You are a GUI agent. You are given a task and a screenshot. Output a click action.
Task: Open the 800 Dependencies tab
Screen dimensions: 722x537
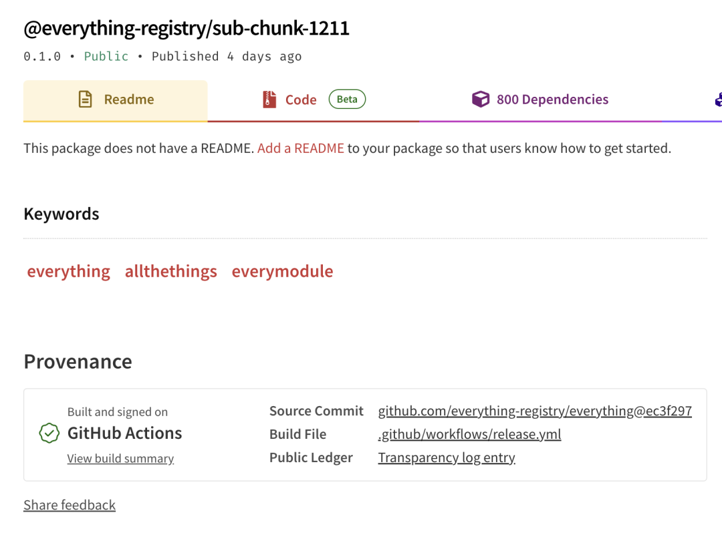[552, 100]
